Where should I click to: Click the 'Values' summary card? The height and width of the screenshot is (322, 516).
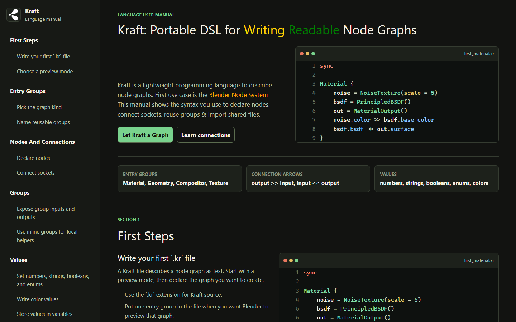click(436, 179)
